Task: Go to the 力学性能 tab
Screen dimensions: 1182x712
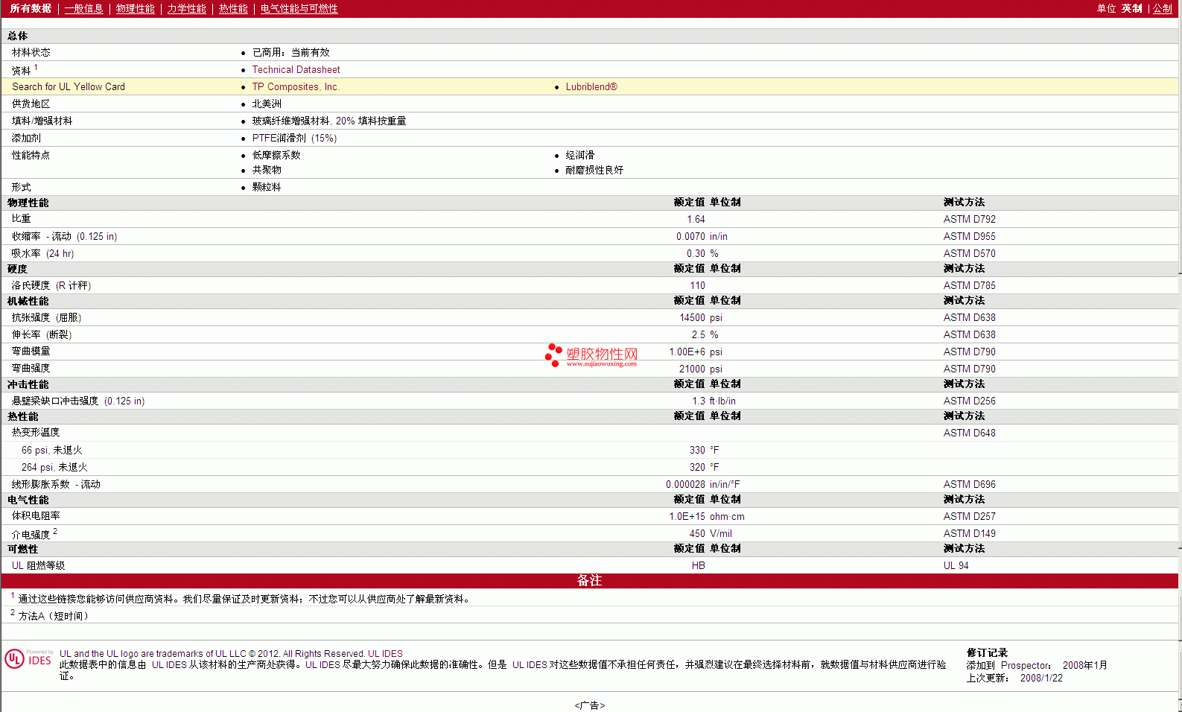Action: tap(186, 9)
